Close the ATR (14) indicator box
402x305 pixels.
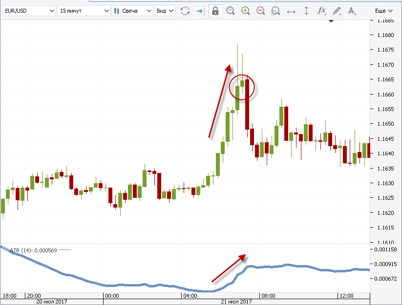6,250
